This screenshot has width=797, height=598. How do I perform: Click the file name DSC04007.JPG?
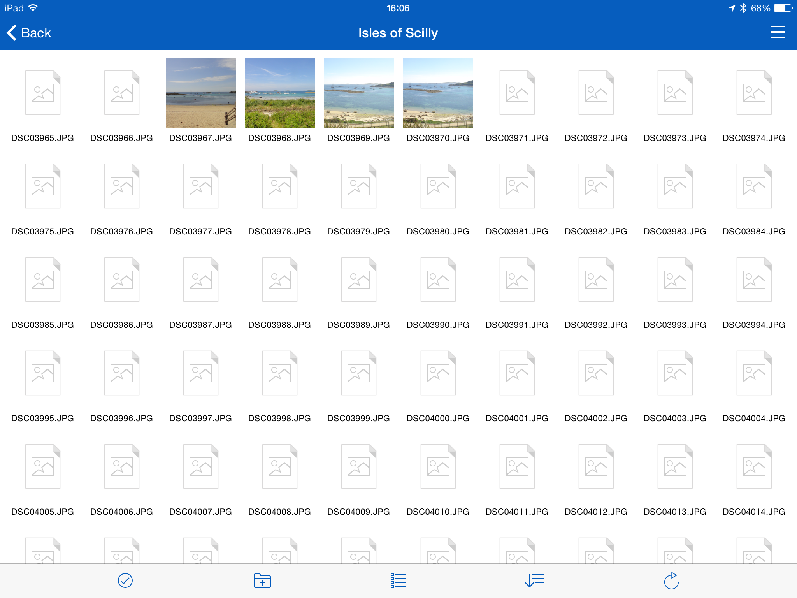pos(201,512)
